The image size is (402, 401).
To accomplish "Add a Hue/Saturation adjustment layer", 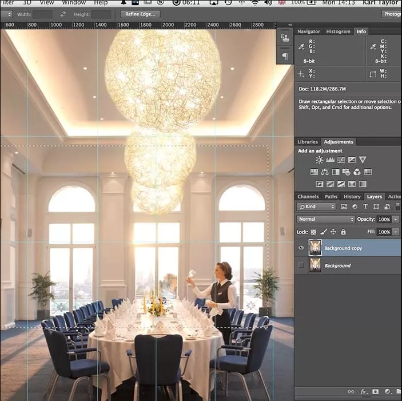I will [314, 172].
